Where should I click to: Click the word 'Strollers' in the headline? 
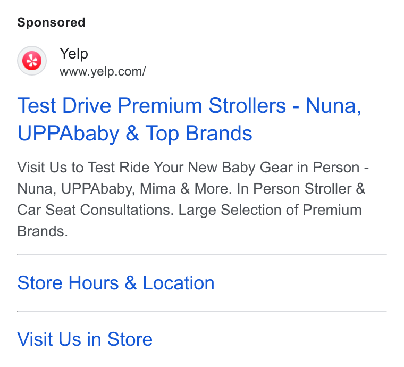(x=247, y=106)
